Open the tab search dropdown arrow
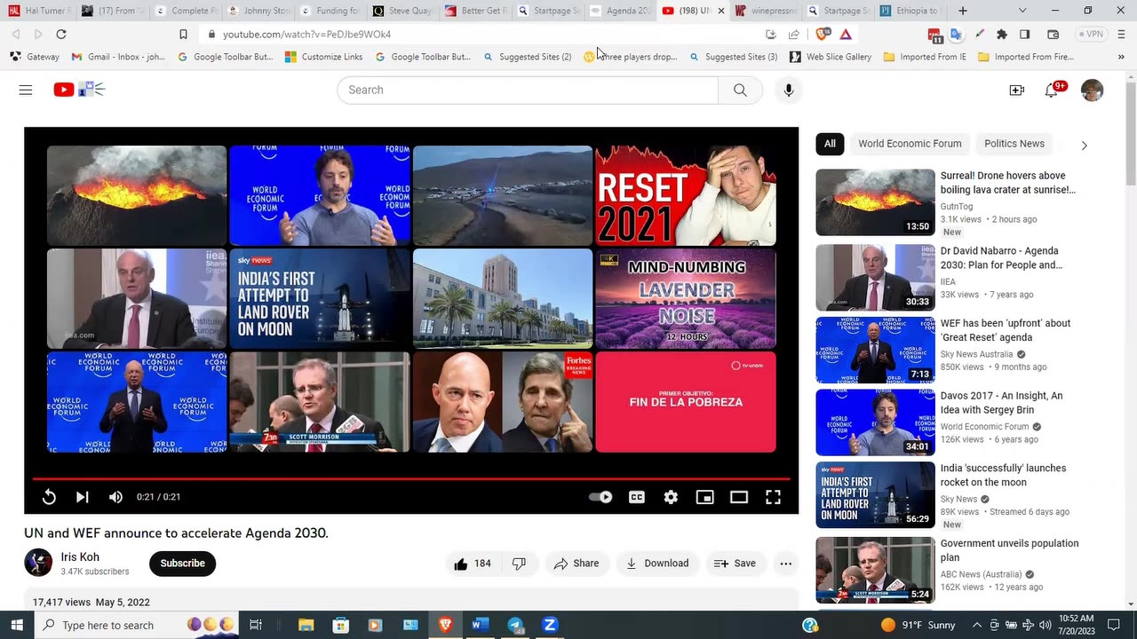This screenshot has height=639, width=1137. (x=1022, y=11)
